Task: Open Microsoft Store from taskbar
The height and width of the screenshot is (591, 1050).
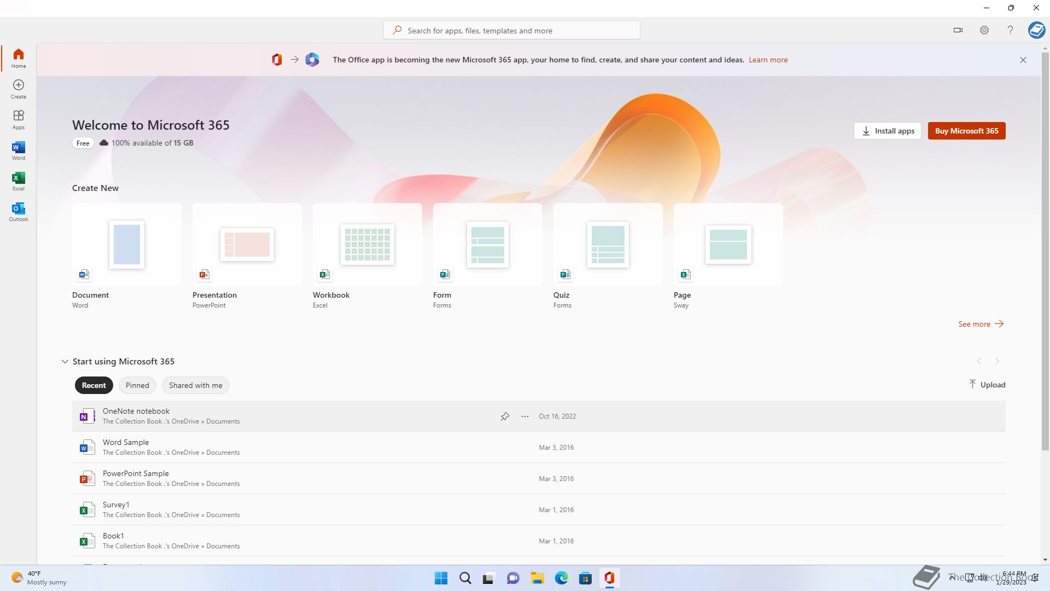Action: [585, 578]
